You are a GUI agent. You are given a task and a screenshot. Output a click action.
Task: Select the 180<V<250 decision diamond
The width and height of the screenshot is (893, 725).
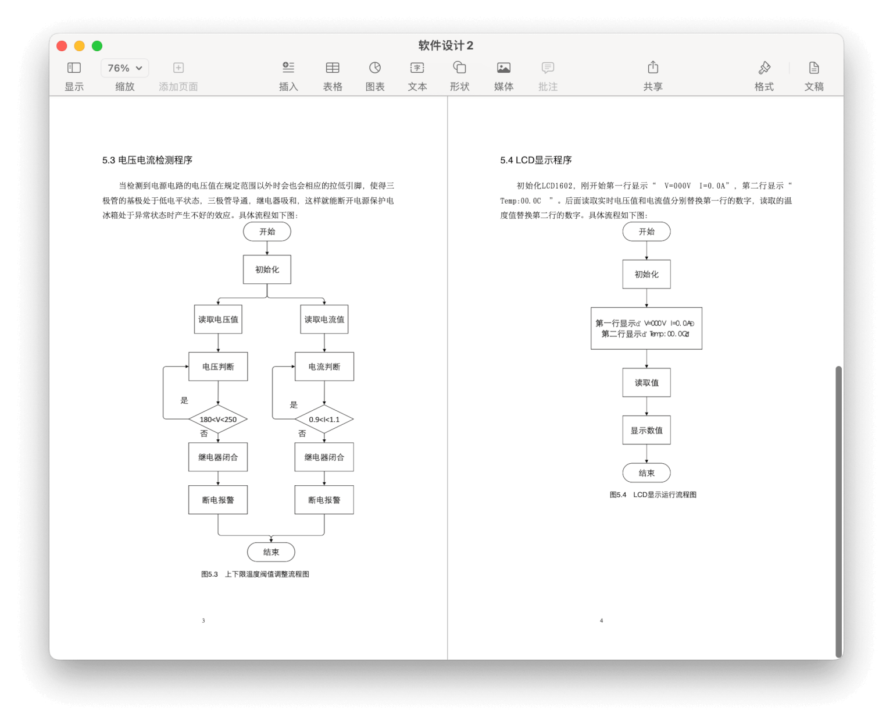[x=218, y=420]
